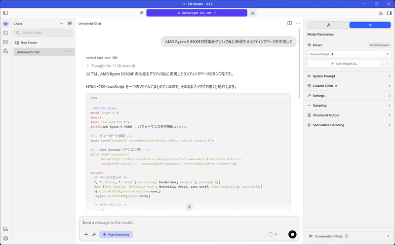
Task: Open app settings gear icon
Action: click(5, 238)
